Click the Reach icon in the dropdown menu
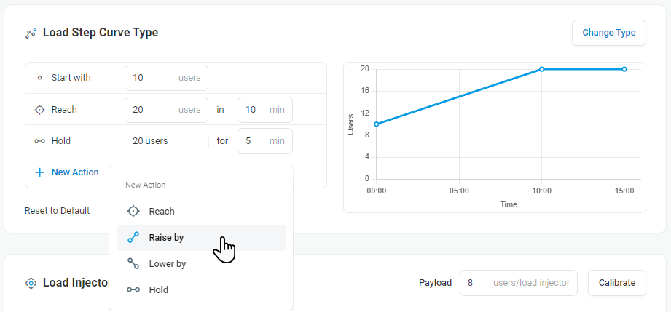Image resolution: width=671 pixels, height=312 pixels. 133,211
